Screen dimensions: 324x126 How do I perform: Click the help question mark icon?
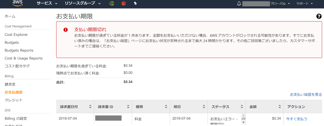(319, 16)
